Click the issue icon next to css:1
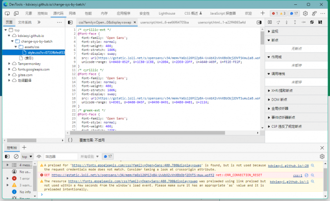Image resolution: width=330 pixels, height=201 pixels. tap(306, 175)
